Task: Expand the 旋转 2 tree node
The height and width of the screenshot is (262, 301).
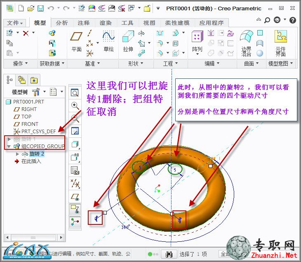Action: click(17, 154)
